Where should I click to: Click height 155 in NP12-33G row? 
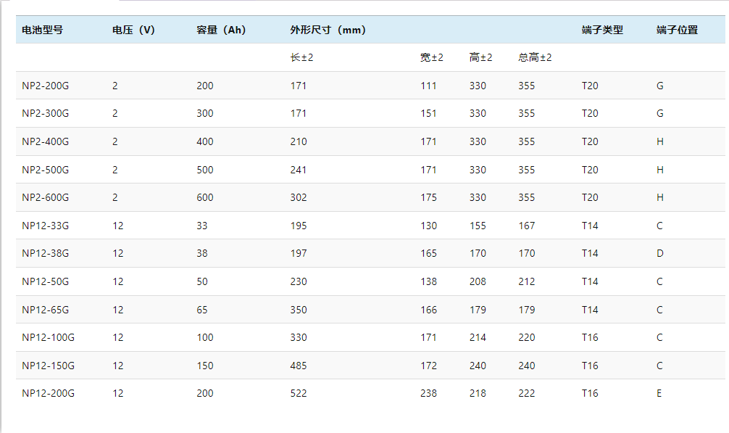pyautogui.click(x=478, y=226)
